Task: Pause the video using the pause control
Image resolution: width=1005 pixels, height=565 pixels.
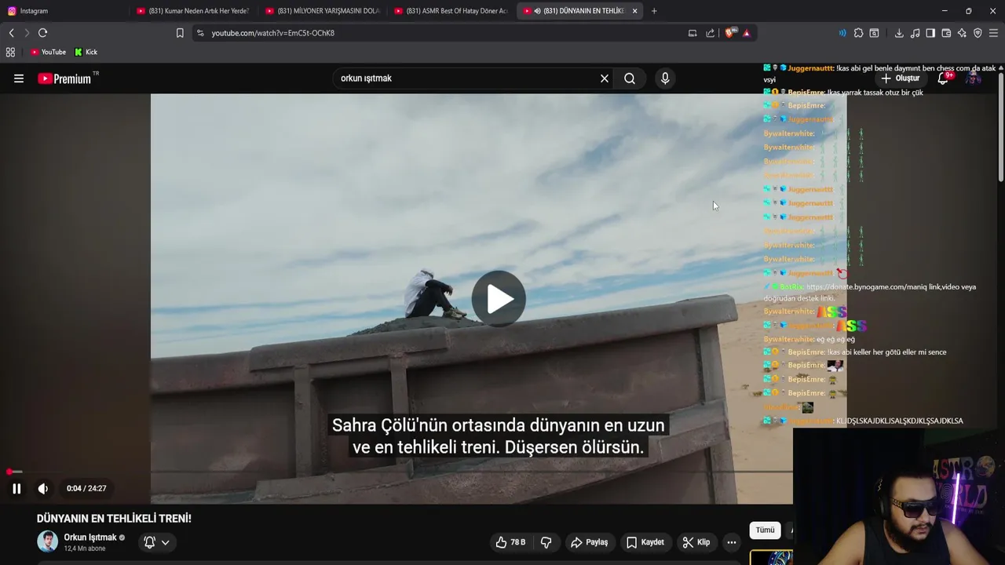Action: coord(16,488)
